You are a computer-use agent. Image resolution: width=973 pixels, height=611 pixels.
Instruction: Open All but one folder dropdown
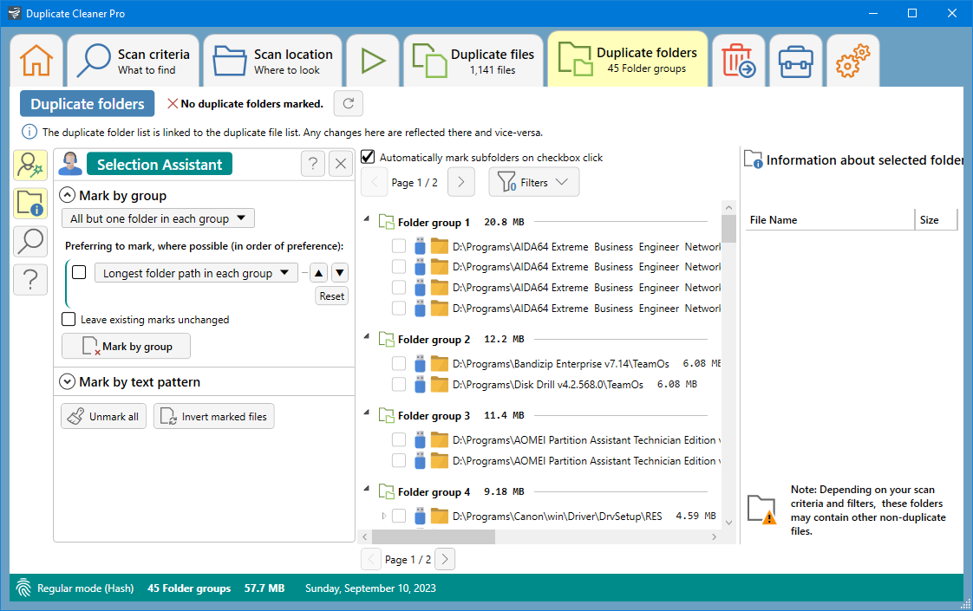(158, 218)
